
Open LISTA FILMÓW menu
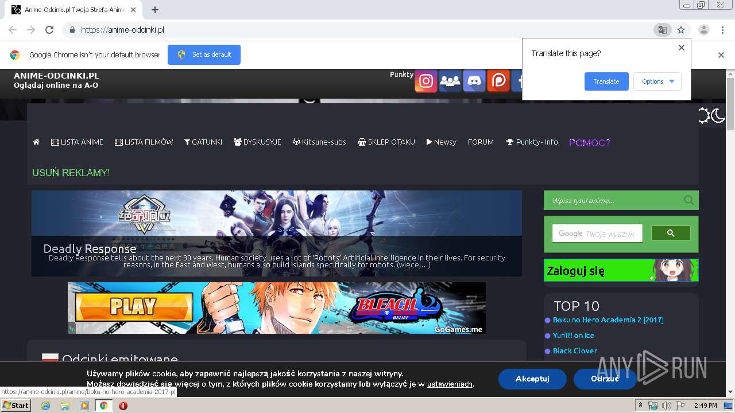point(144,142)
